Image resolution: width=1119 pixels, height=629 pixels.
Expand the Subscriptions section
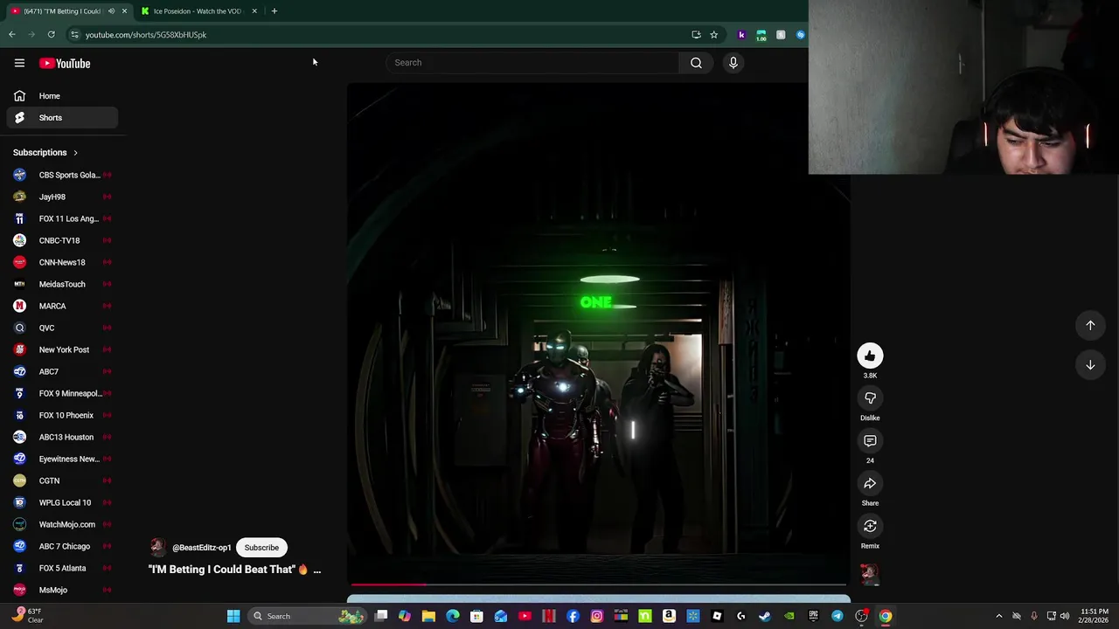(45, 153)
